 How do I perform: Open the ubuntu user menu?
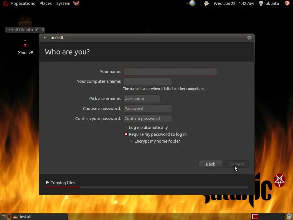click(x=272, y=3)
